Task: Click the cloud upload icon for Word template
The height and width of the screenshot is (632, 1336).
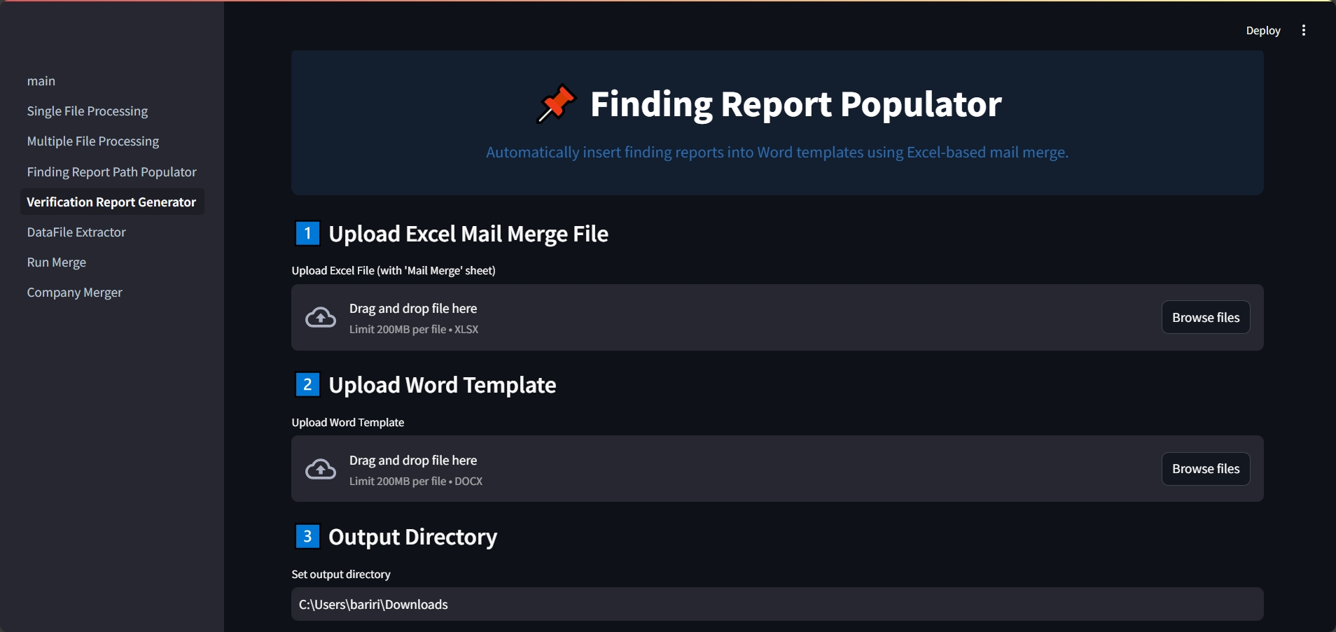Action: (x=321, y=469)
